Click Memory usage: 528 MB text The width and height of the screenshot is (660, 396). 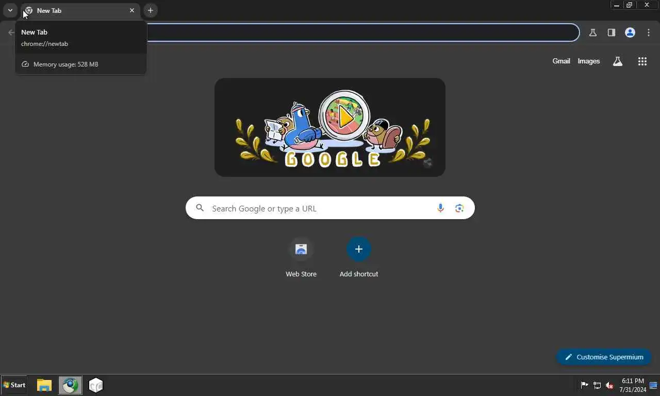pyautogui.click(x=65, y=64)
